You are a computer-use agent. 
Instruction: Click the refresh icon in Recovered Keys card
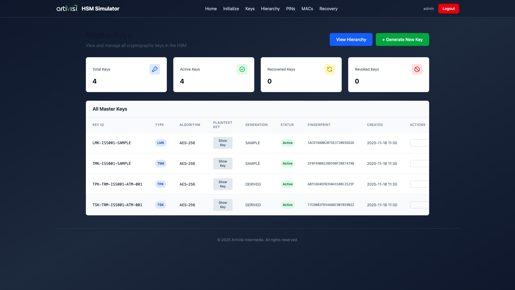click(329, 69)
